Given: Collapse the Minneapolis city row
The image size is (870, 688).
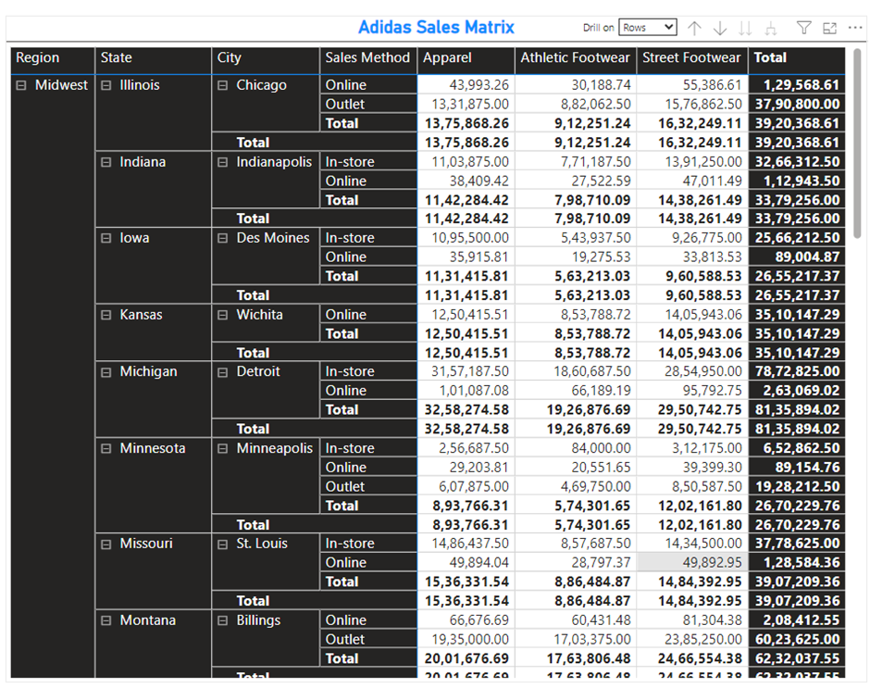Looking at the screenshot, I should 222,449.
